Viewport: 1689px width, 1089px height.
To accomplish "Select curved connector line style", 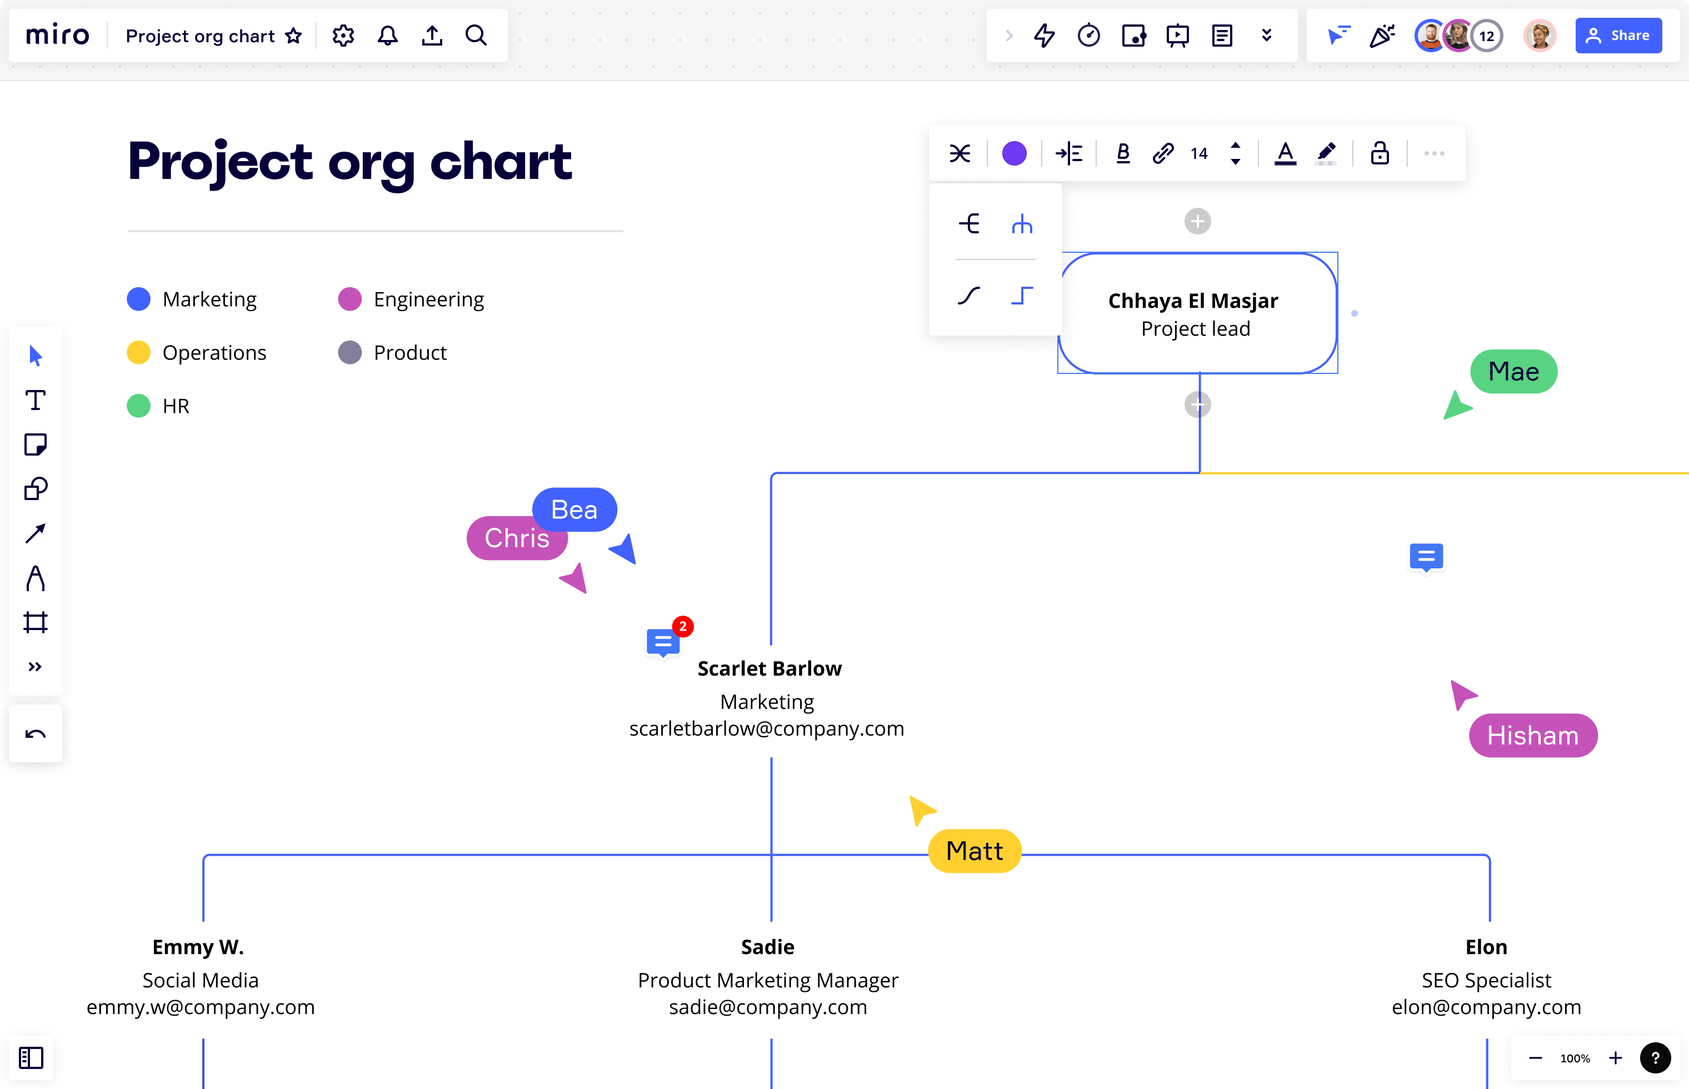I will 968,295.
